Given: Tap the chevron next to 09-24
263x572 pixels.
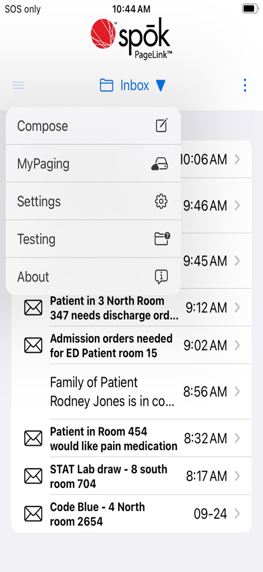Looking at the screenshot, I should [237, 514].
